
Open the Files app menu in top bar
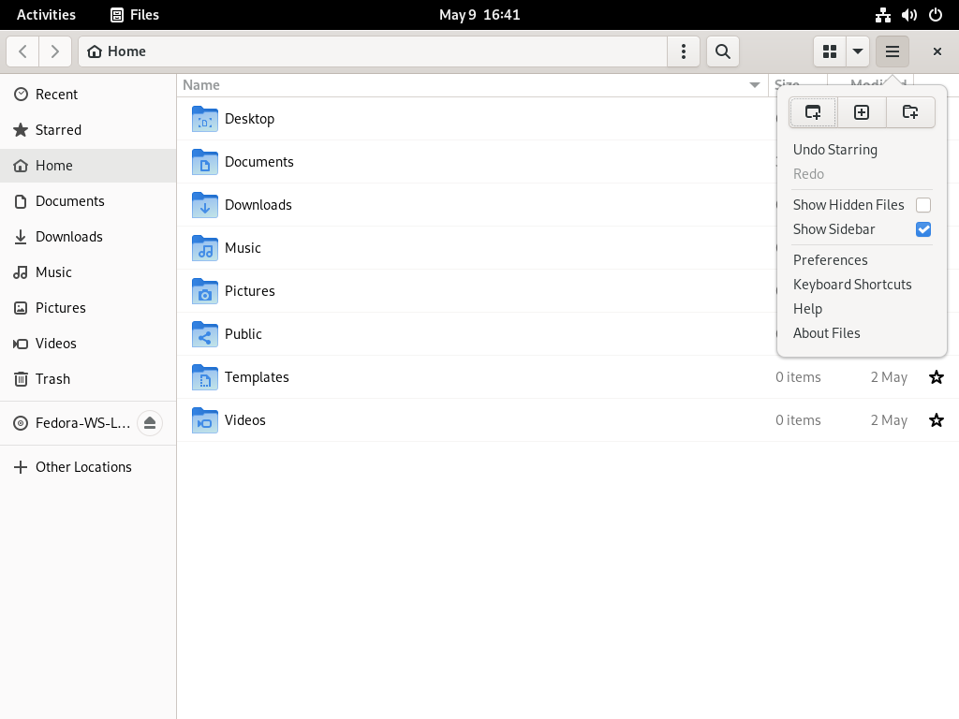tap(135, 15)
